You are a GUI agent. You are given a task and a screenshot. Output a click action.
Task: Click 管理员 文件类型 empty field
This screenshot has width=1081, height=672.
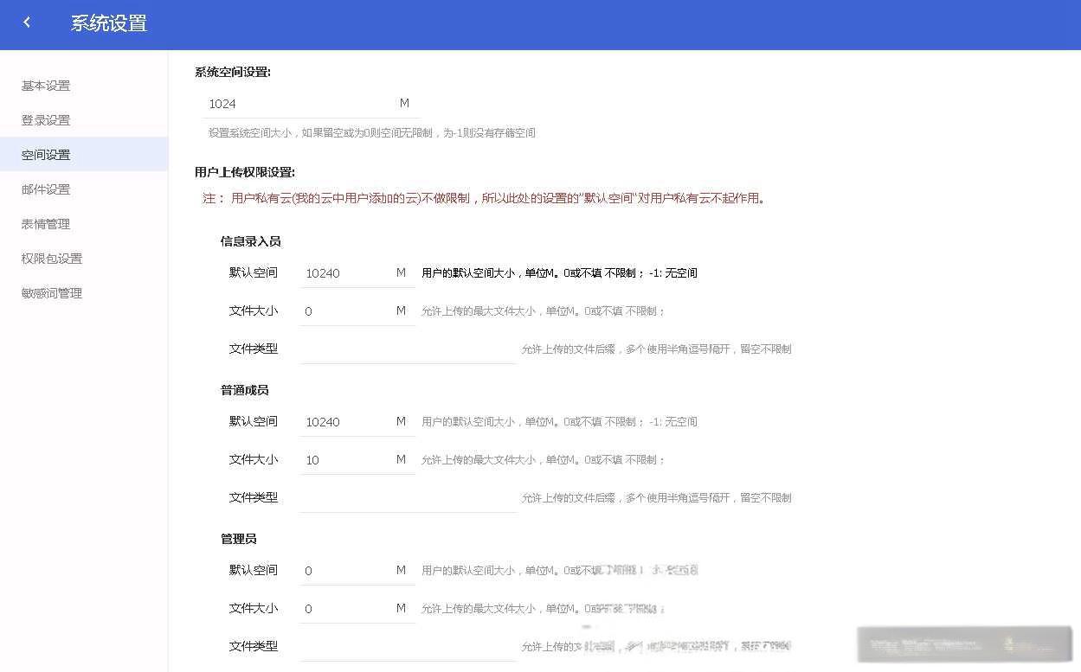408,647
